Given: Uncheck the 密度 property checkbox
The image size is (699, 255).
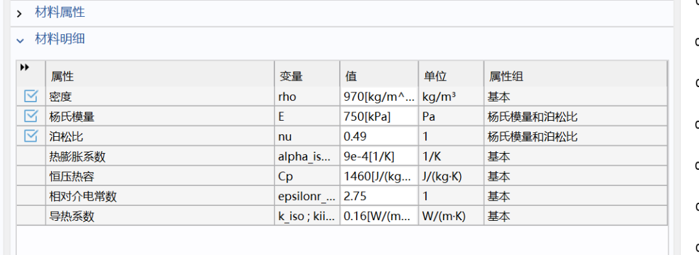Looking at the screenshot, I should (31, 96).
